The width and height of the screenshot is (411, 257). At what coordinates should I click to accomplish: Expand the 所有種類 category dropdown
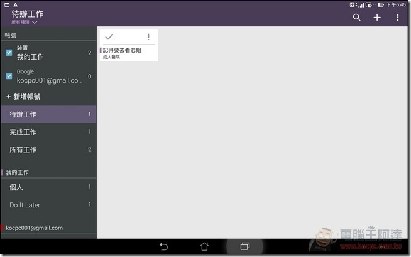pos(24,22)
